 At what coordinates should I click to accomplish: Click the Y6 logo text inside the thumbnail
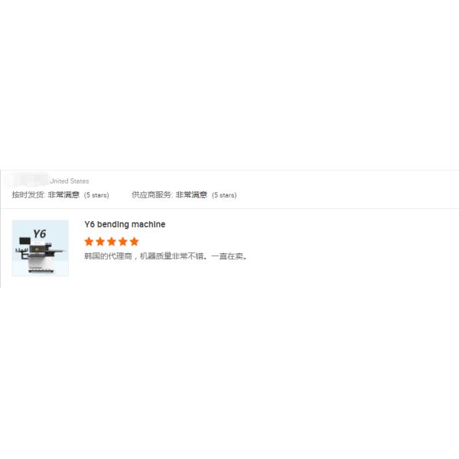40,234
